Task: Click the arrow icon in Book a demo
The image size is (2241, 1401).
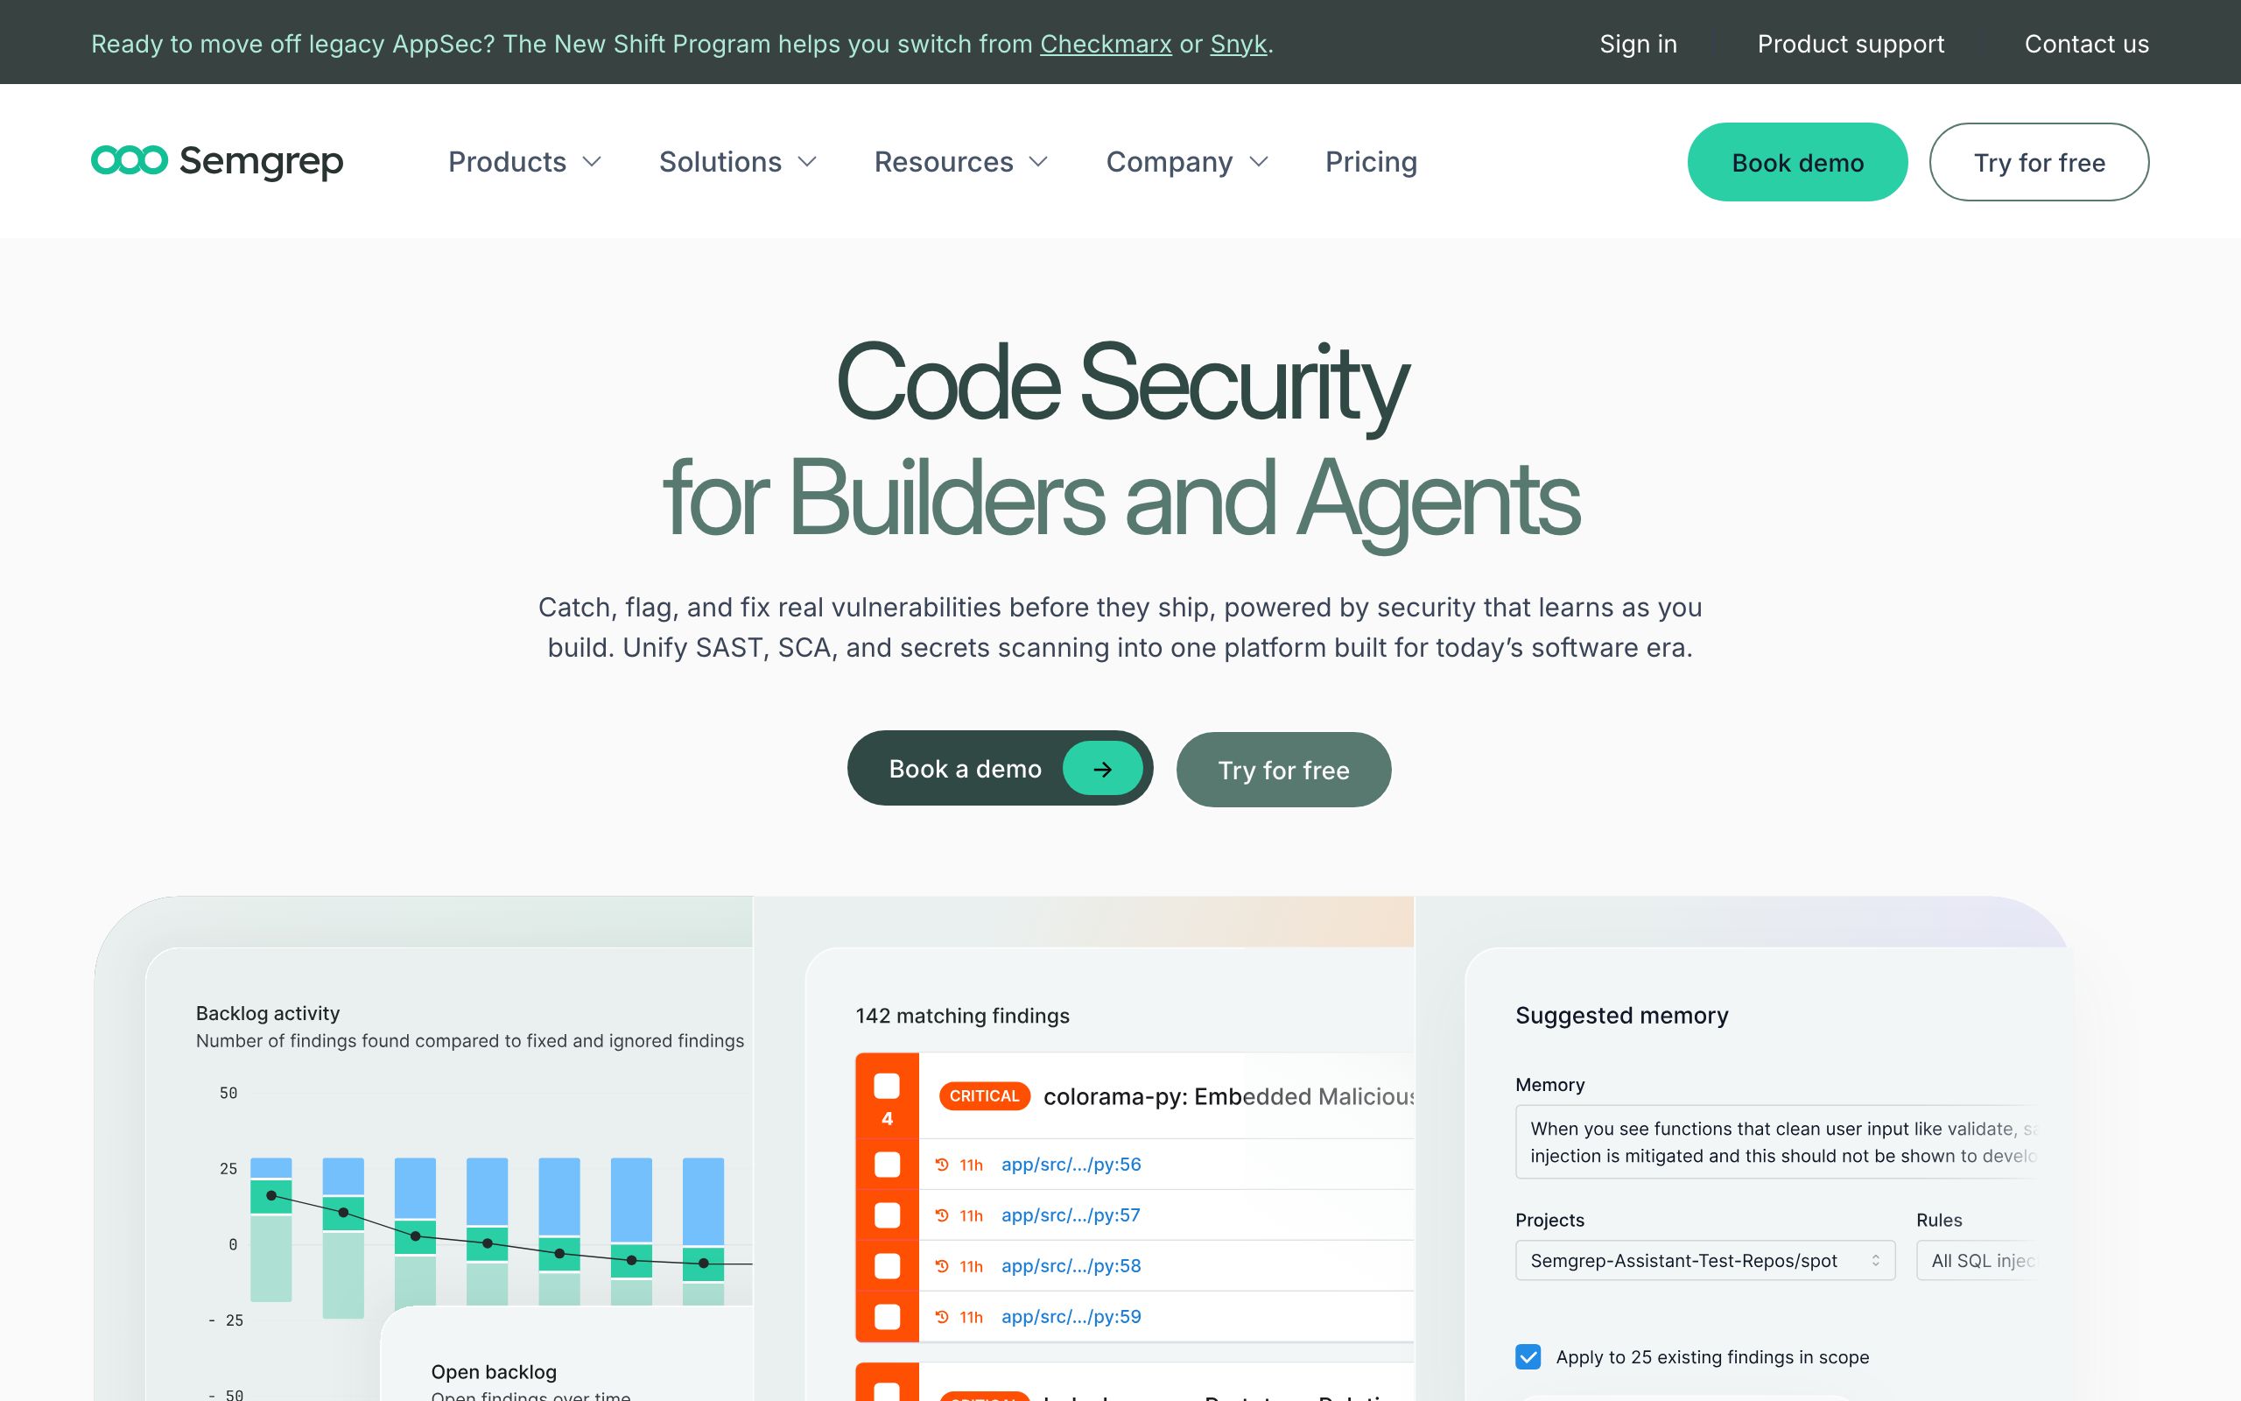Action: coord(1102,768)
